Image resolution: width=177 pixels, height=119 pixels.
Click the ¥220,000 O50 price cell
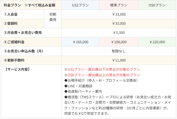click(157, 42)
